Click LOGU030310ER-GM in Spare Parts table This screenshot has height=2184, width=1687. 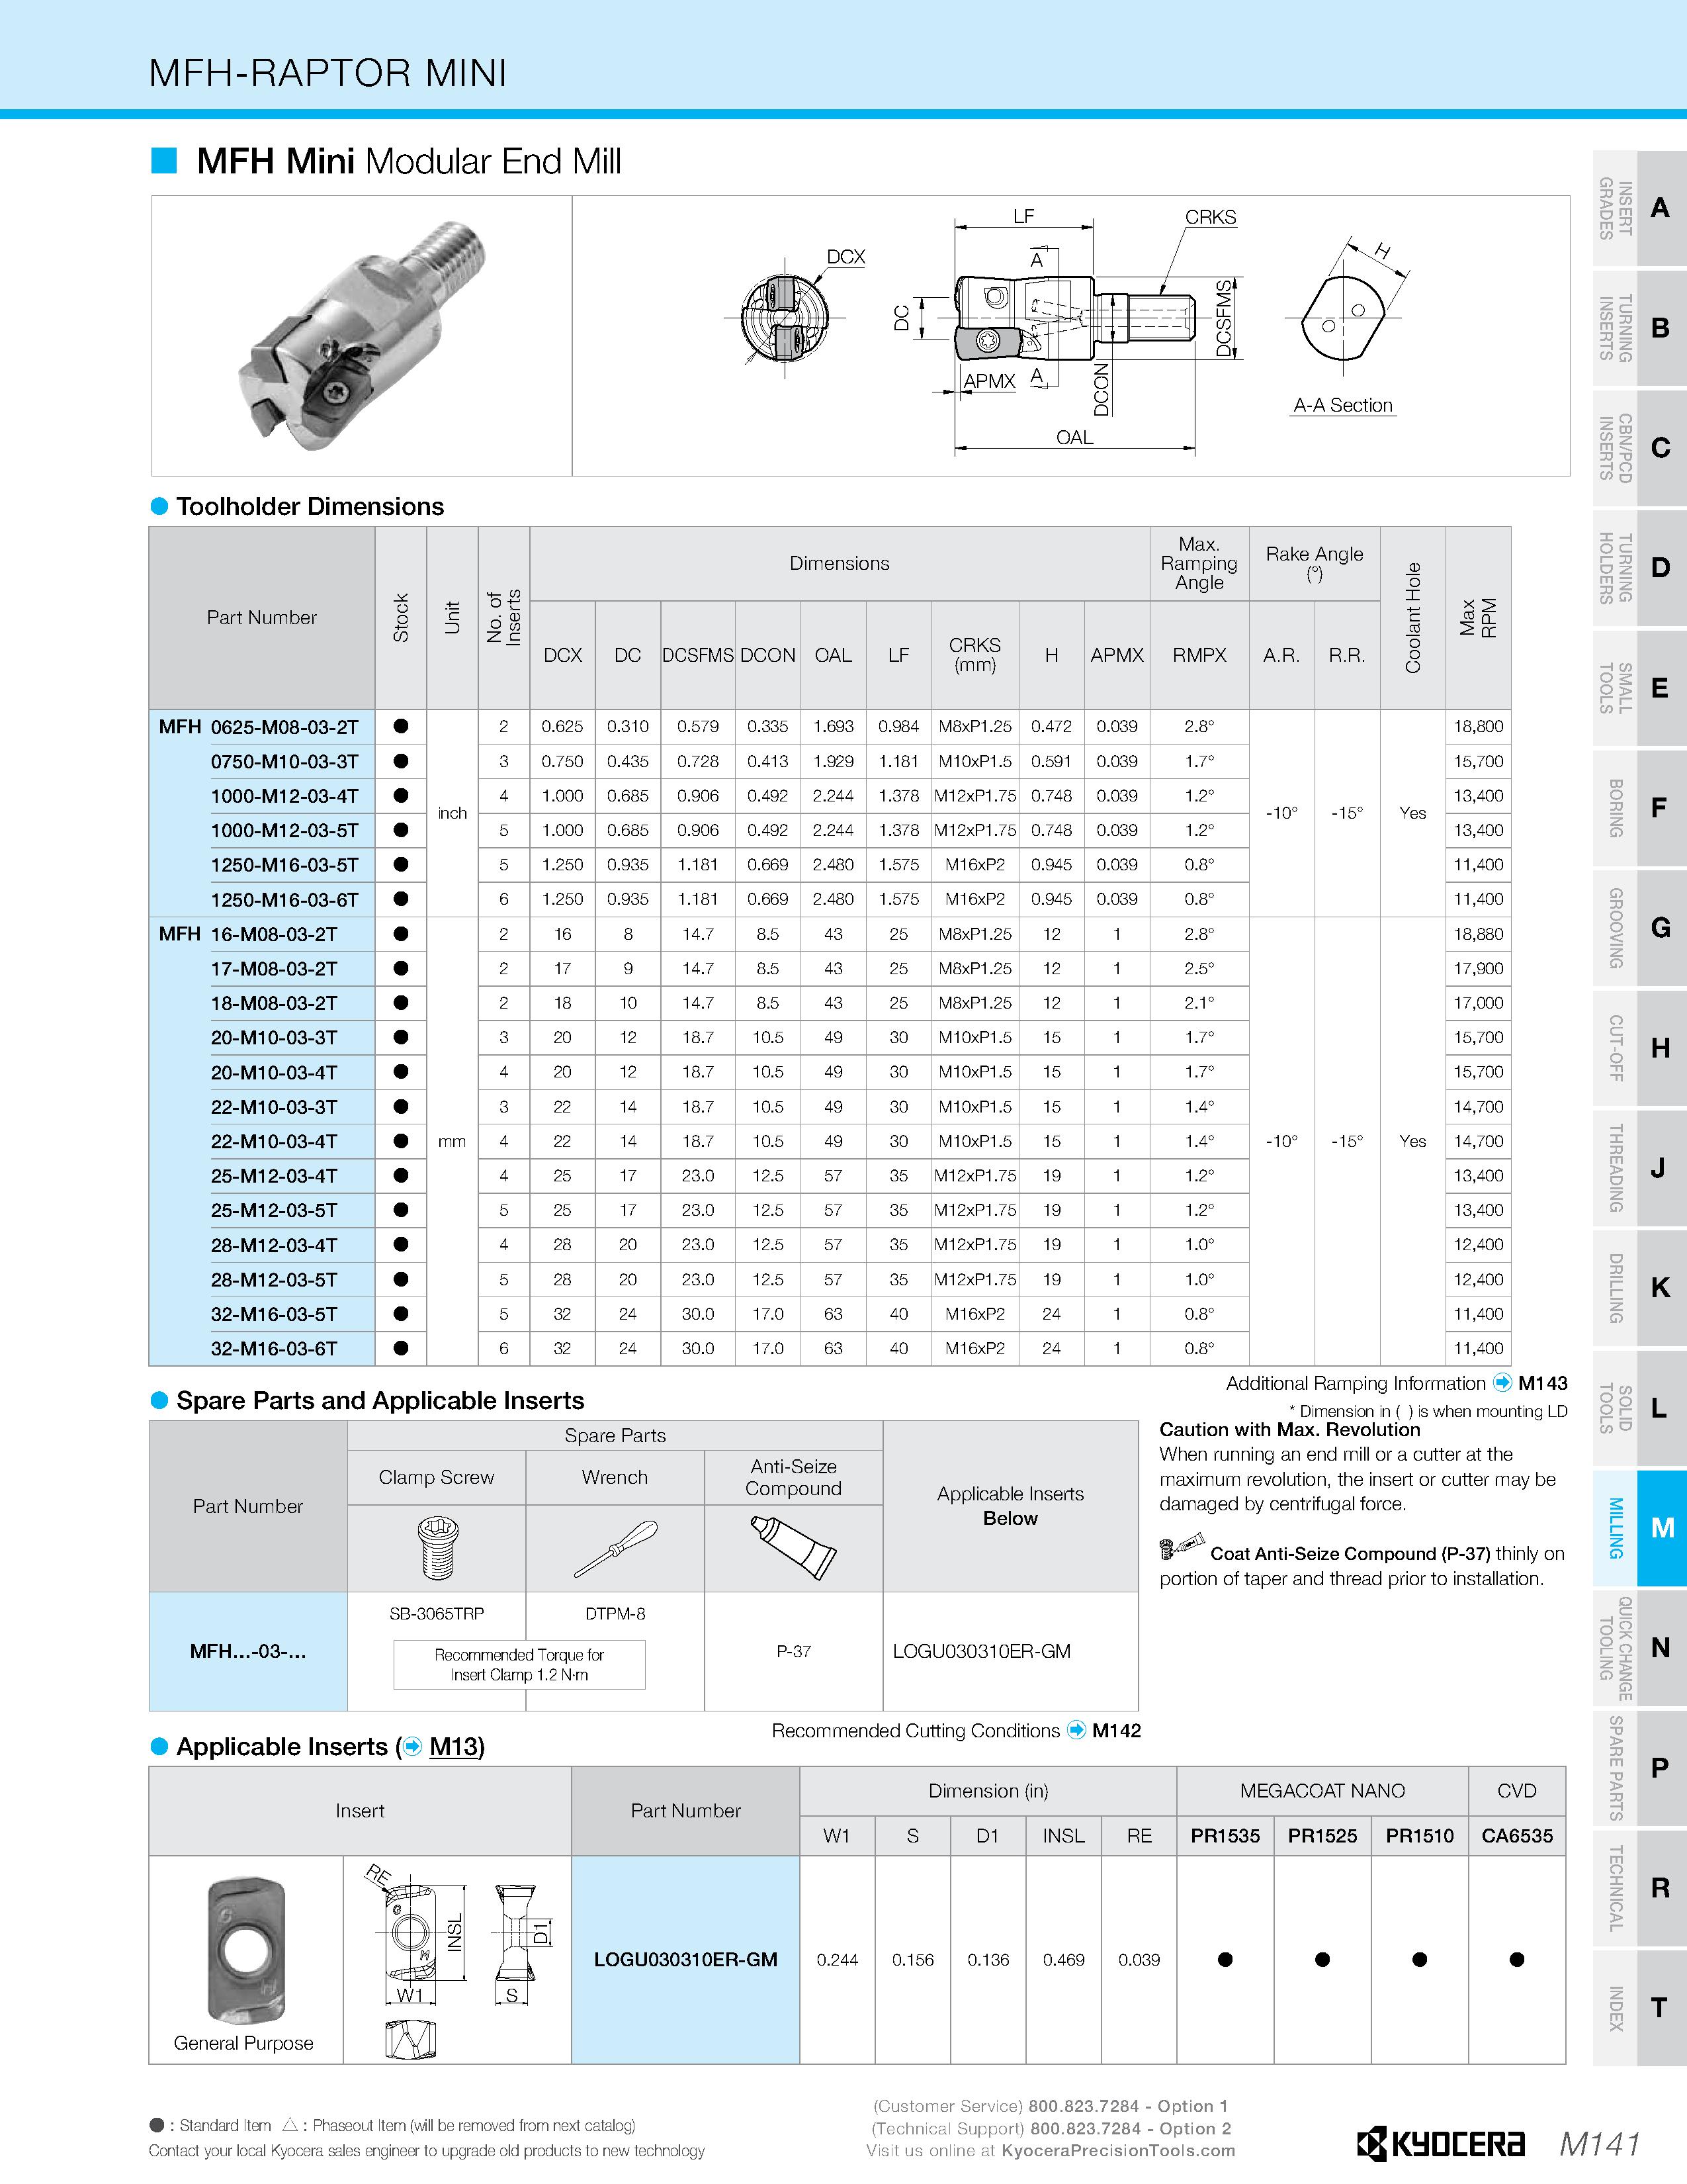[x=981, y=1651]
